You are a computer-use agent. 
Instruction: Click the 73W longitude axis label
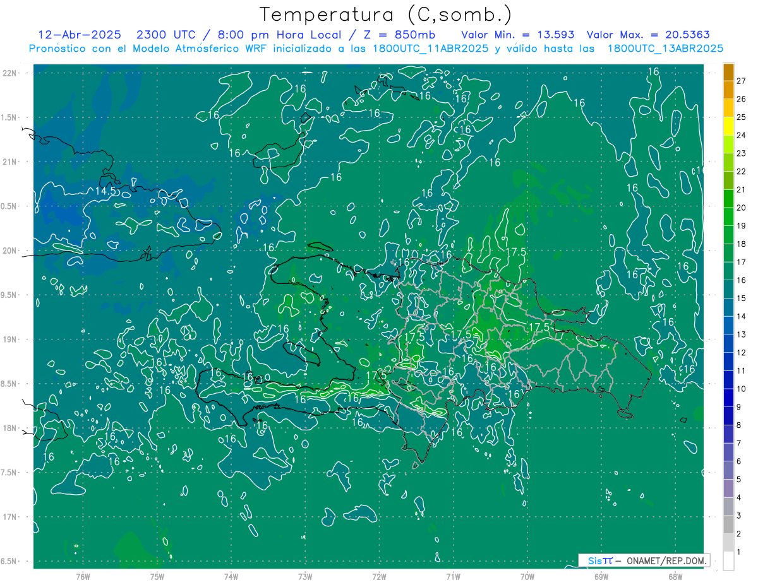pos(305,576)
